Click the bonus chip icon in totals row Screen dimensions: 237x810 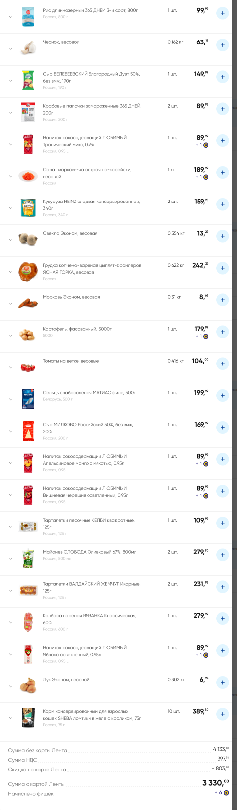[226, 793]
